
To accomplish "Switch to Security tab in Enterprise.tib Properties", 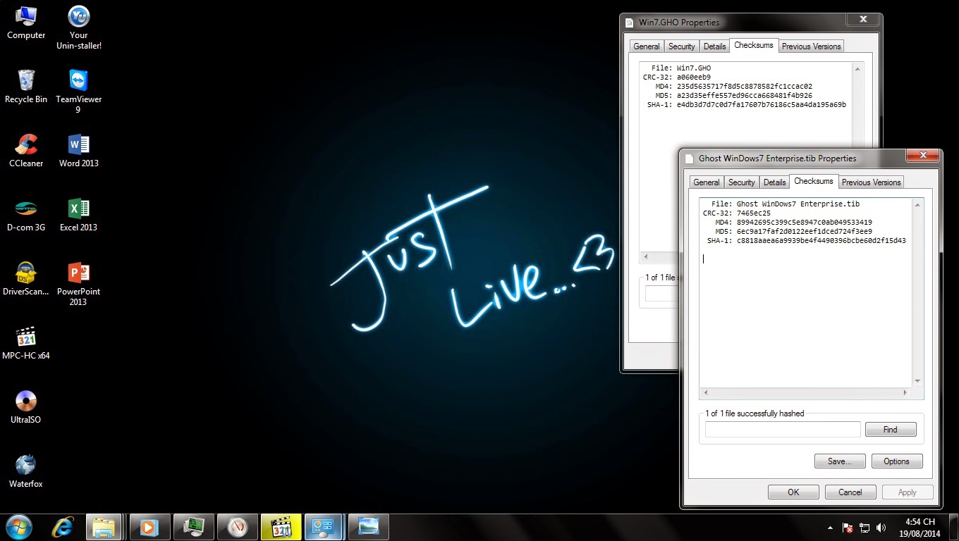I will click(x=742, y=182).
